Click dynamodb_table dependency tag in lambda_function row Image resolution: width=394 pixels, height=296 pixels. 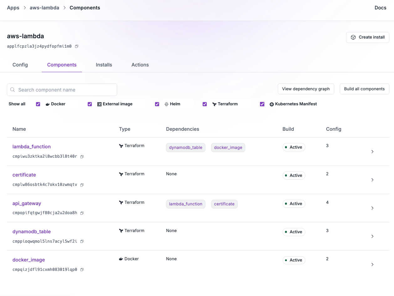point(186,147)
